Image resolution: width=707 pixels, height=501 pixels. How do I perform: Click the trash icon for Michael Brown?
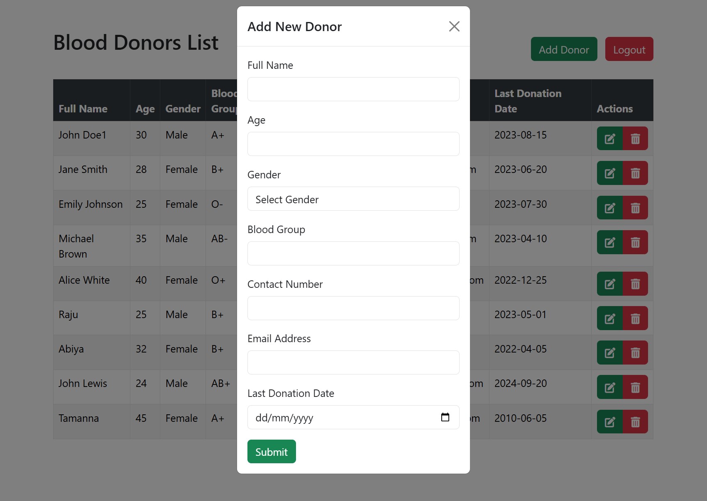pyautogui.click(x=635, y=242)
